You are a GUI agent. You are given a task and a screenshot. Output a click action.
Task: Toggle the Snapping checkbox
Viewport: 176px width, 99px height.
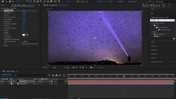pyautogui.click(x=78, y=2)
